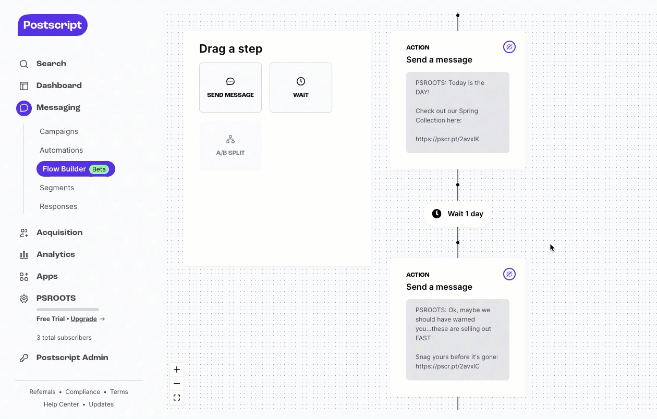
Task: Click the Free Trial label
Action: tap(51, 319)
